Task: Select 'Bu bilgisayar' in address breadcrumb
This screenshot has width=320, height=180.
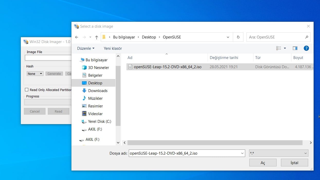Action: tap(124, 37)
